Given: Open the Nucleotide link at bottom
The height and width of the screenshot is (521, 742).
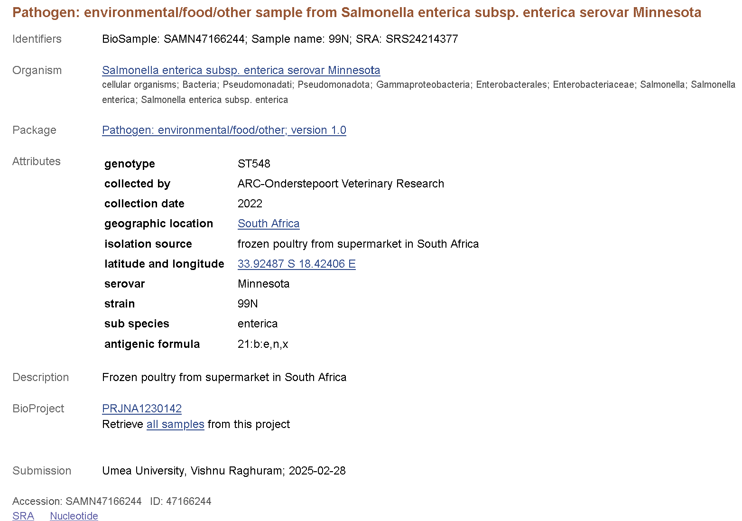Looking at the screenshot, I should point(74,516).
